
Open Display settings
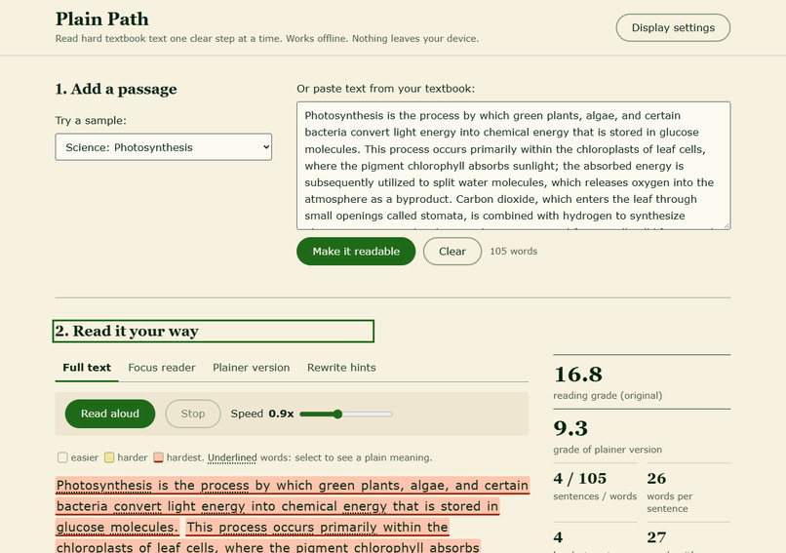(673, 27)
